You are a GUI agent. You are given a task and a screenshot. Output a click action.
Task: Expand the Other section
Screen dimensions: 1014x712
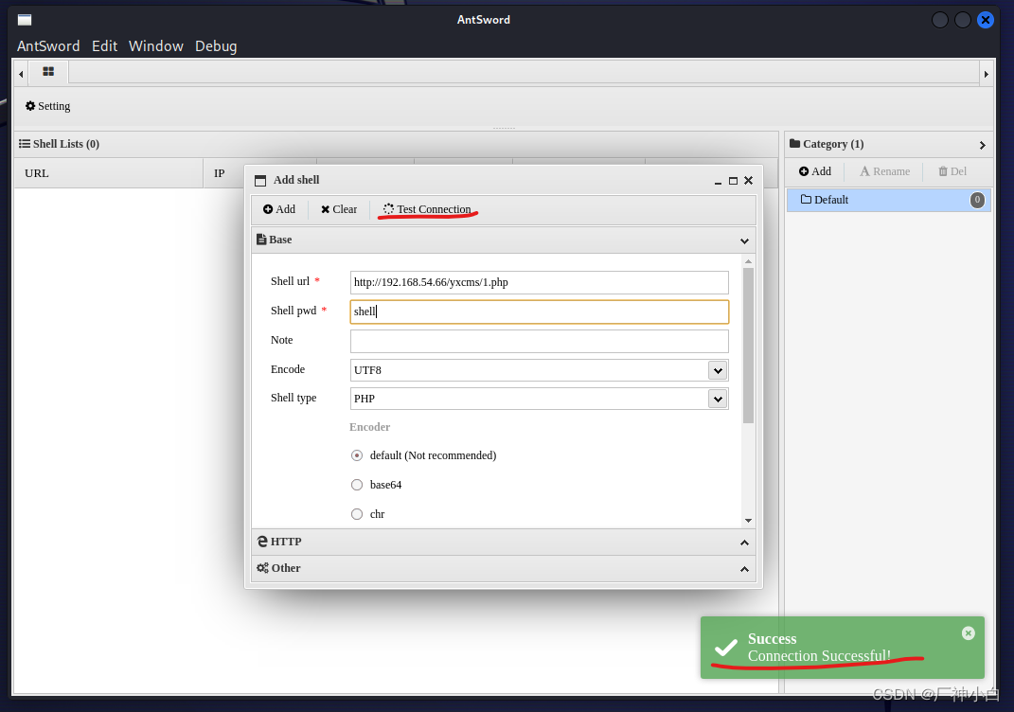pos(503,568)
